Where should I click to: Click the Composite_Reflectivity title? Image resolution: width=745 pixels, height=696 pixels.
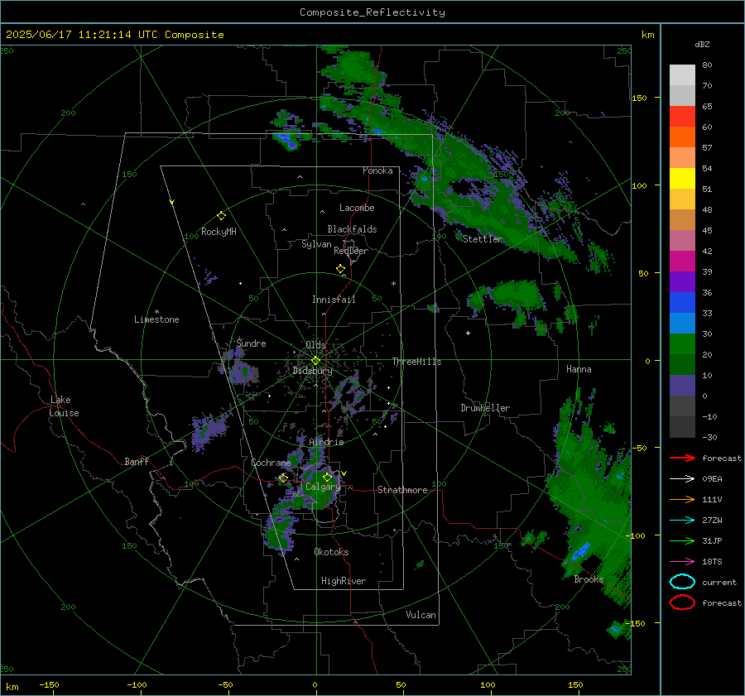click(372, 12)
